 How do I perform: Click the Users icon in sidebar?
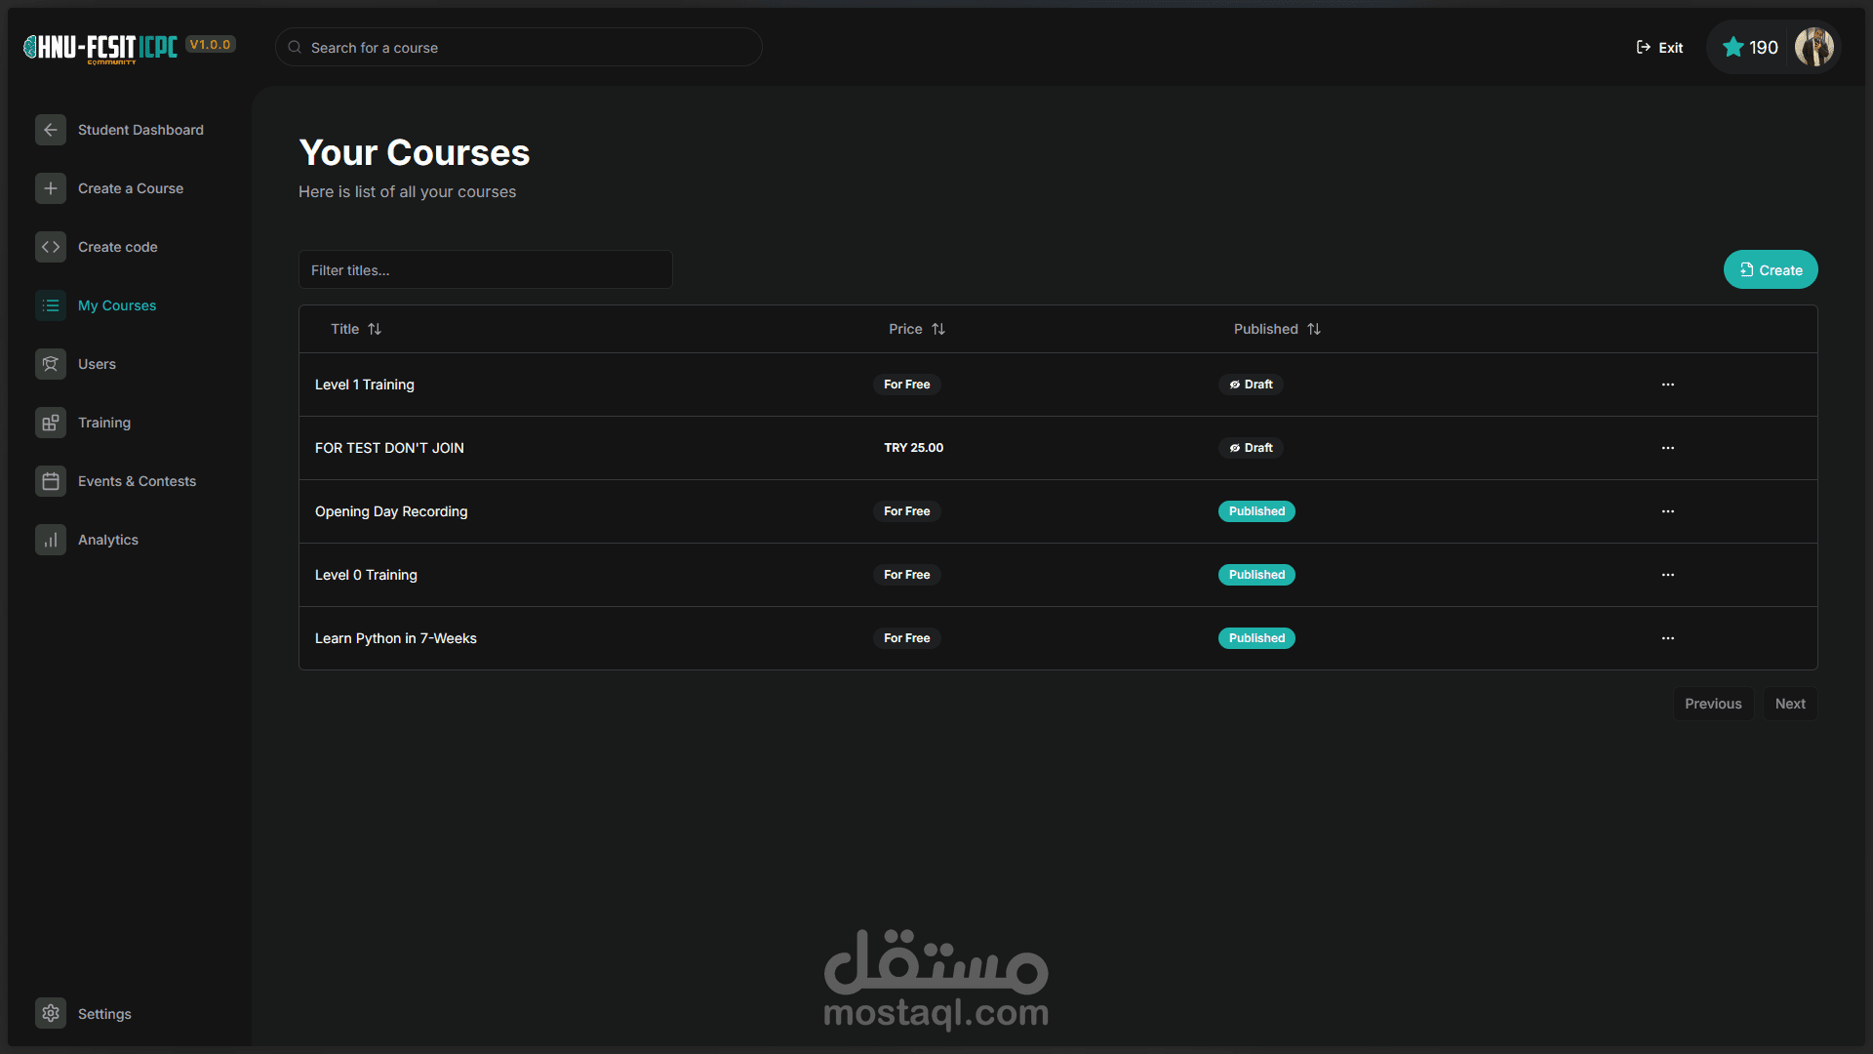pos(51,364)
